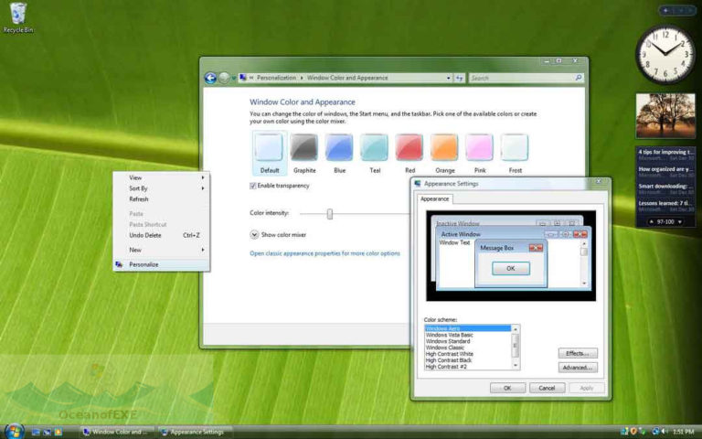702x439 pixels.
Task: Click Appearance Settings taskbar button
Action: (196, 433)
